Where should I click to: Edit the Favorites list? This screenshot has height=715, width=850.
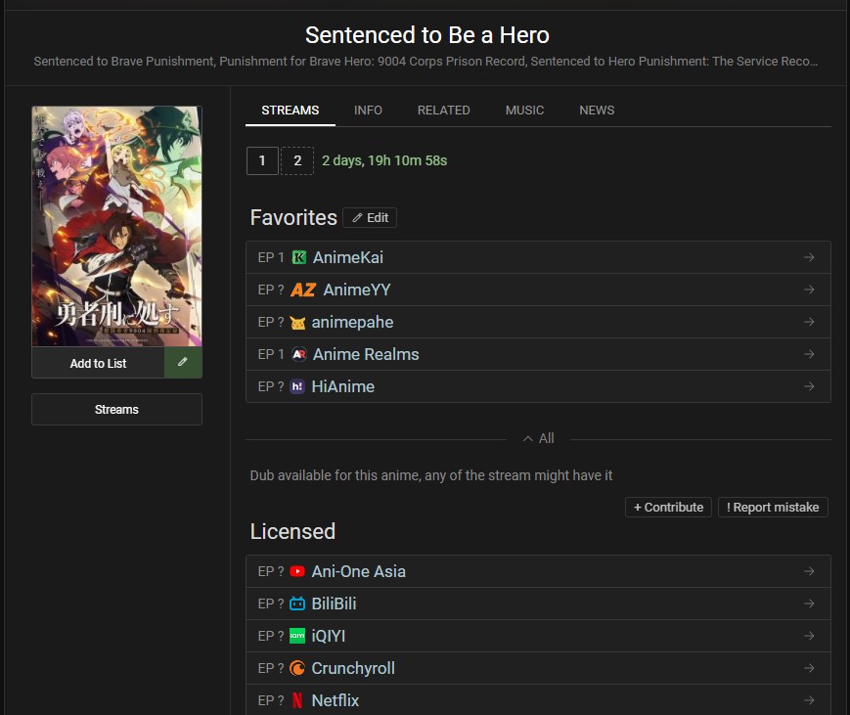(370, 217)
